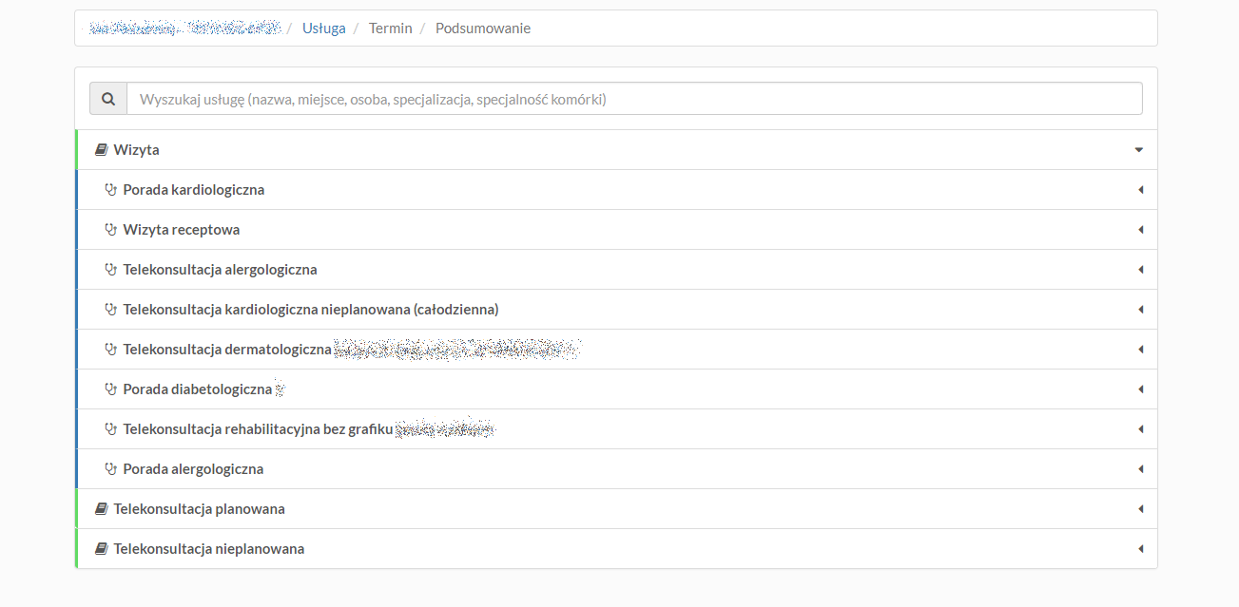
Task: Collapse the Wizyta category arrow
Action: [1138, 150]
